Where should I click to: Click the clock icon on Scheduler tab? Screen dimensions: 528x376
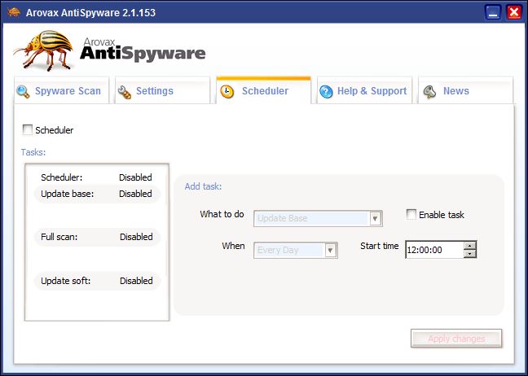pyautogui.click(x=227, y=91)
